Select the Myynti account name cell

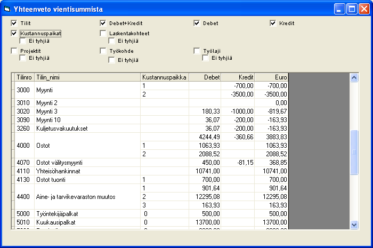point(87,90)
